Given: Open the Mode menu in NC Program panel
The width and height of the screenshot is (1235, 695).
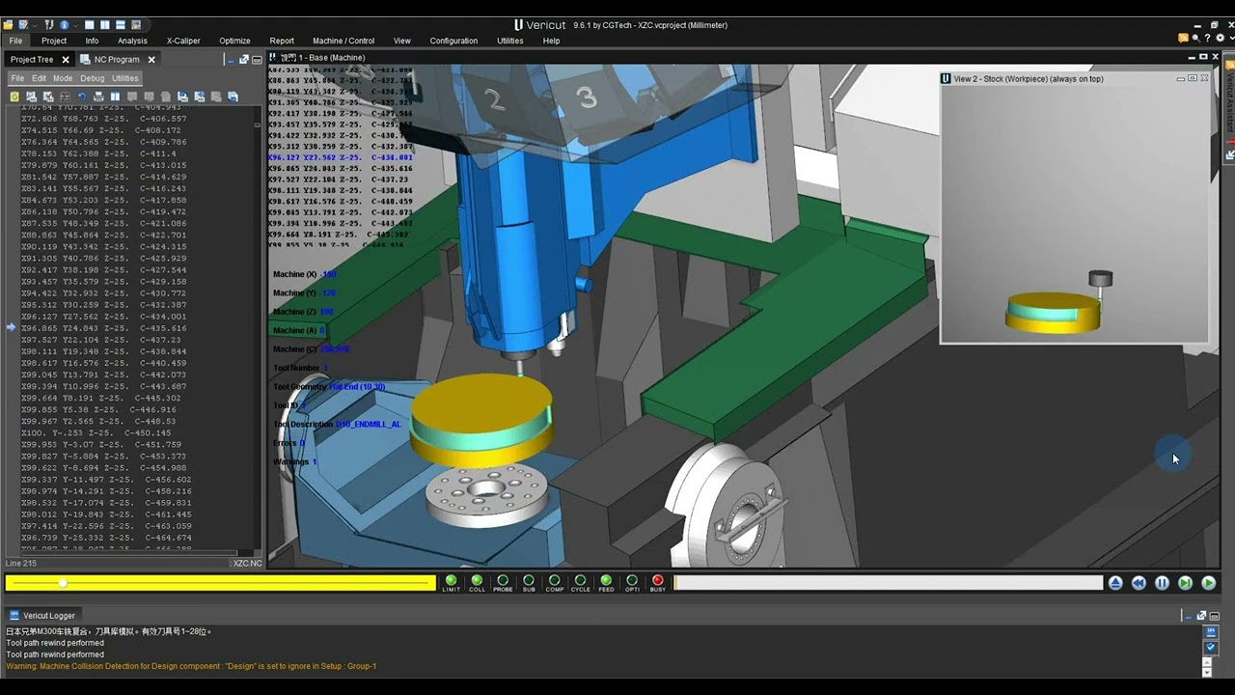Looking at the screenshot, I should (x=63, y=78).
